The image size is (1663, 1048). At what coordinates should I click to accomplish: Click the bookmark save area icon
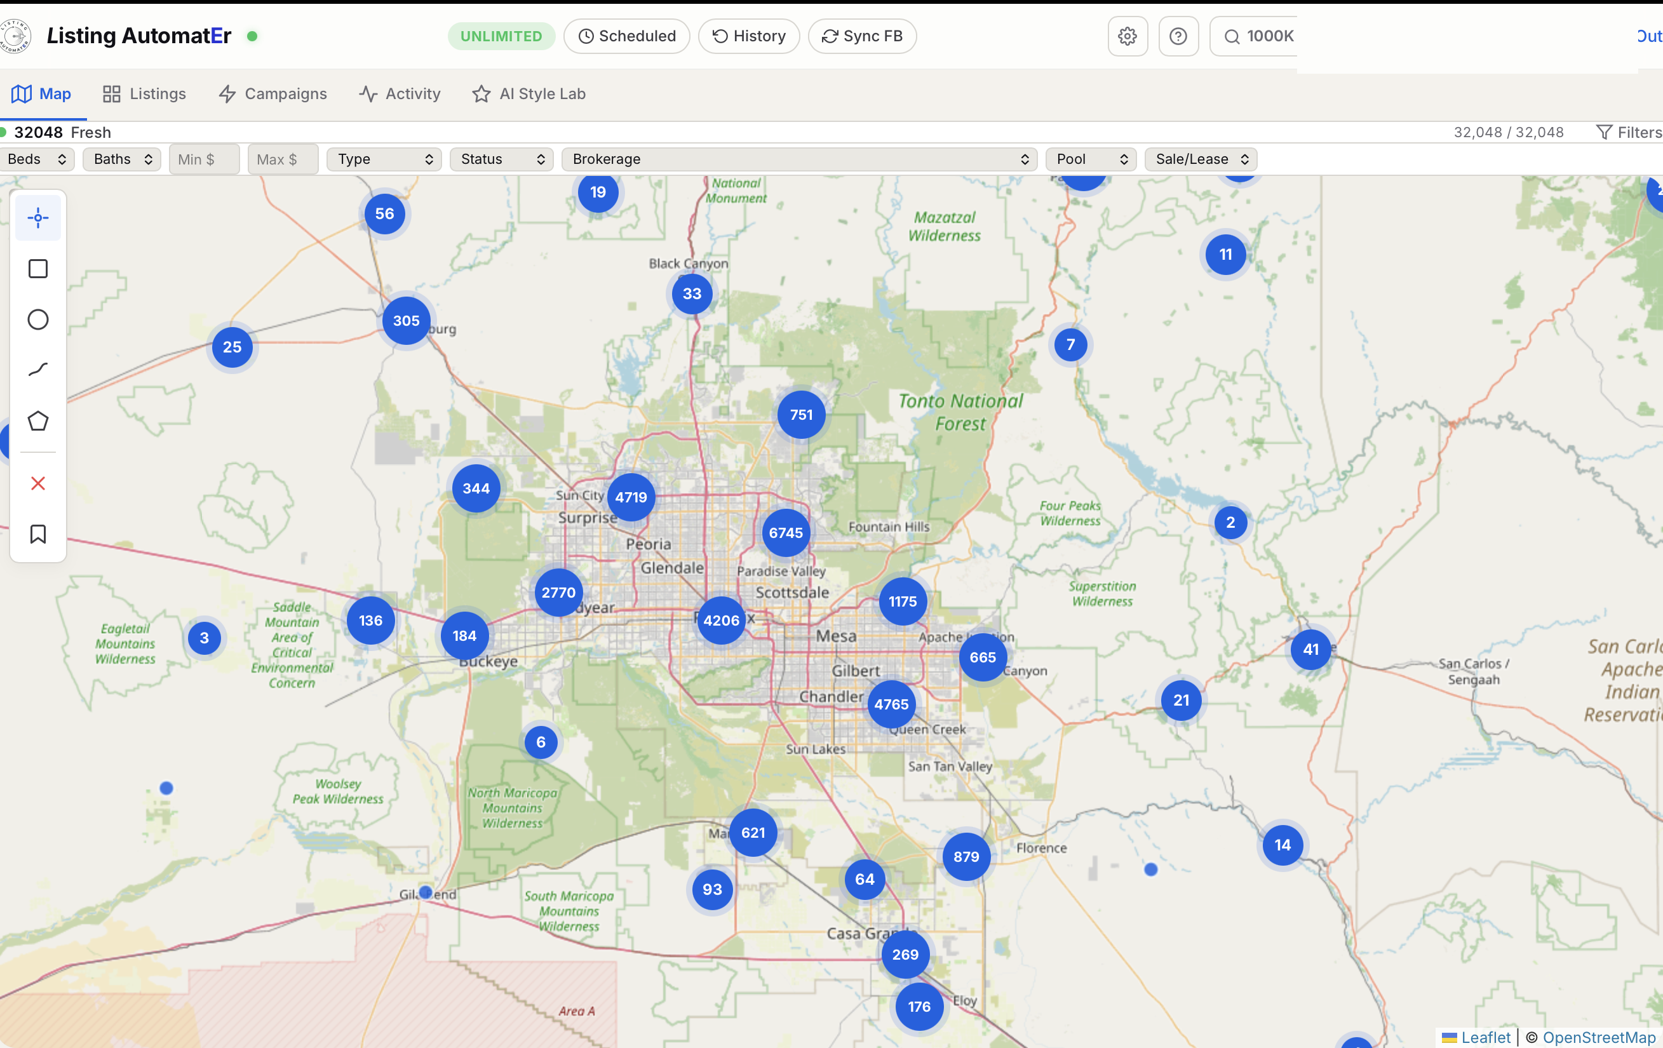38,534
